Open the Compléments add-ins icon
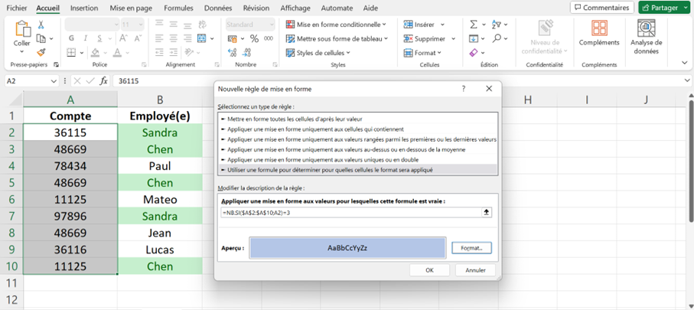Viewport: 694px width, 310px height. pos(599,28)
